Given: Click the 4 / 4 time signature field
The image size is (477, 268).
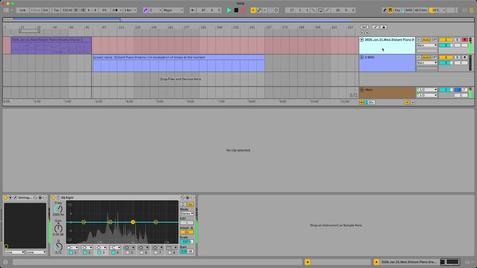Looking at the screenshot, I should (x=92, y=10).
